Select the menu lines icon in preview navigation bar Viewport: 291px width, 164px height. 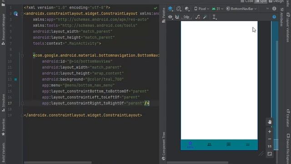point(248,144)
